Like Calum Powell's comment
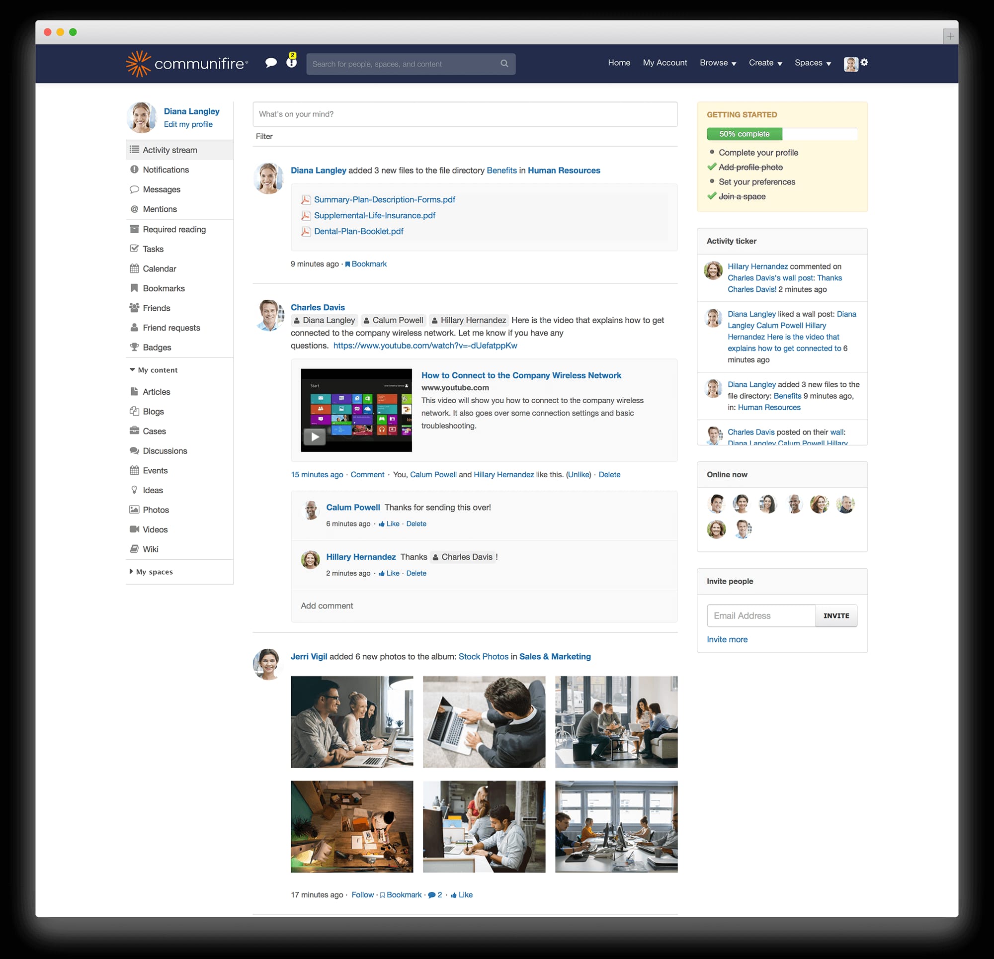994x959 pixels. pos(393,523)
